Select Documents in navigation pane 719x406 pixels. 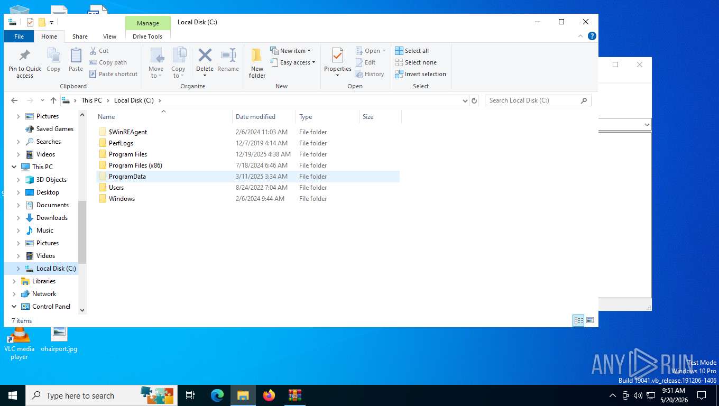pyautogui.click(x=52, y=205)
